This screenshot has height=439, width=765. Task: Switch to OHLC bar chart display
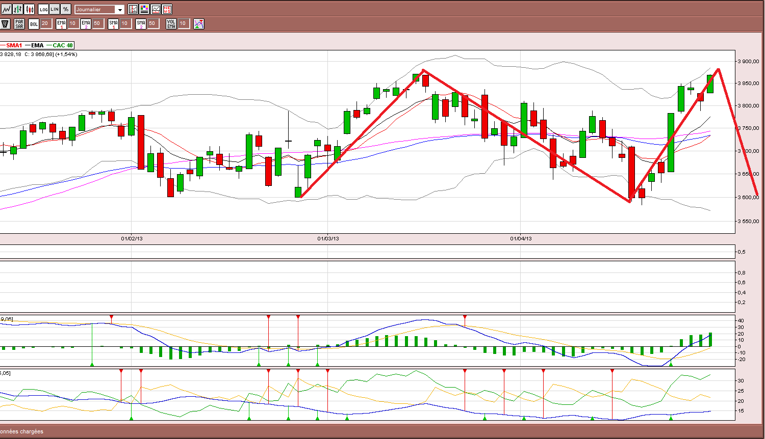coord(18,9)
